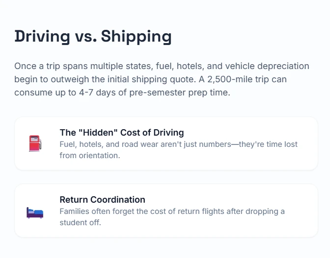This screenshot has width=330, height=258.
Task: Select the word "Shipping" in the heading
Action: click(136, 36)
